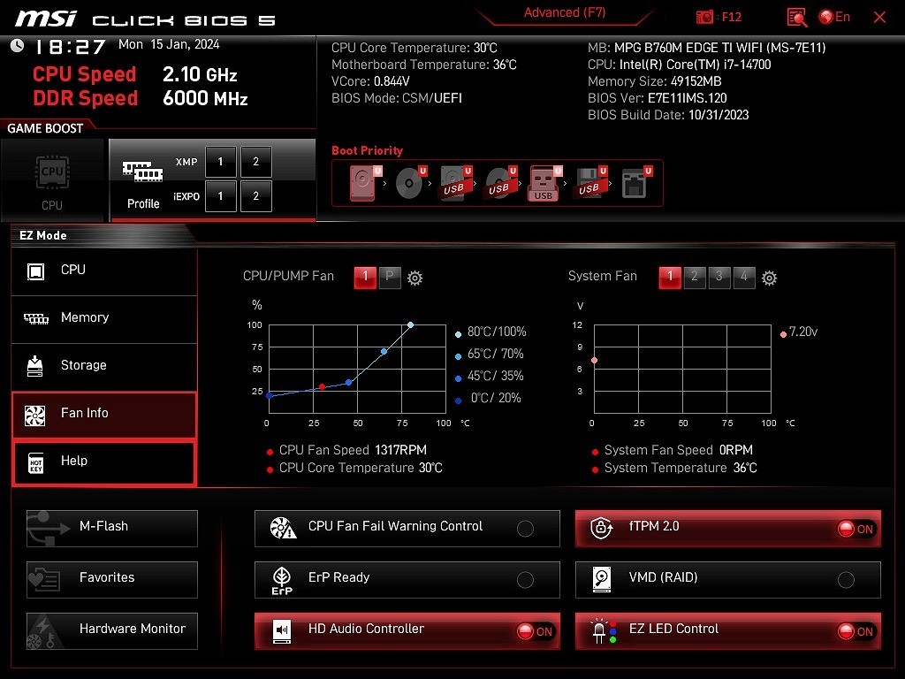
Task: Click the 65°C/70% fan curve point
Action: pos(384,351)
